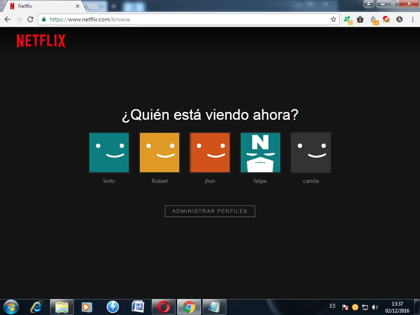Open the Santa hat cookie extension
Image resolution: width=420 pixels, height=315 pixels.
(386, 19)
